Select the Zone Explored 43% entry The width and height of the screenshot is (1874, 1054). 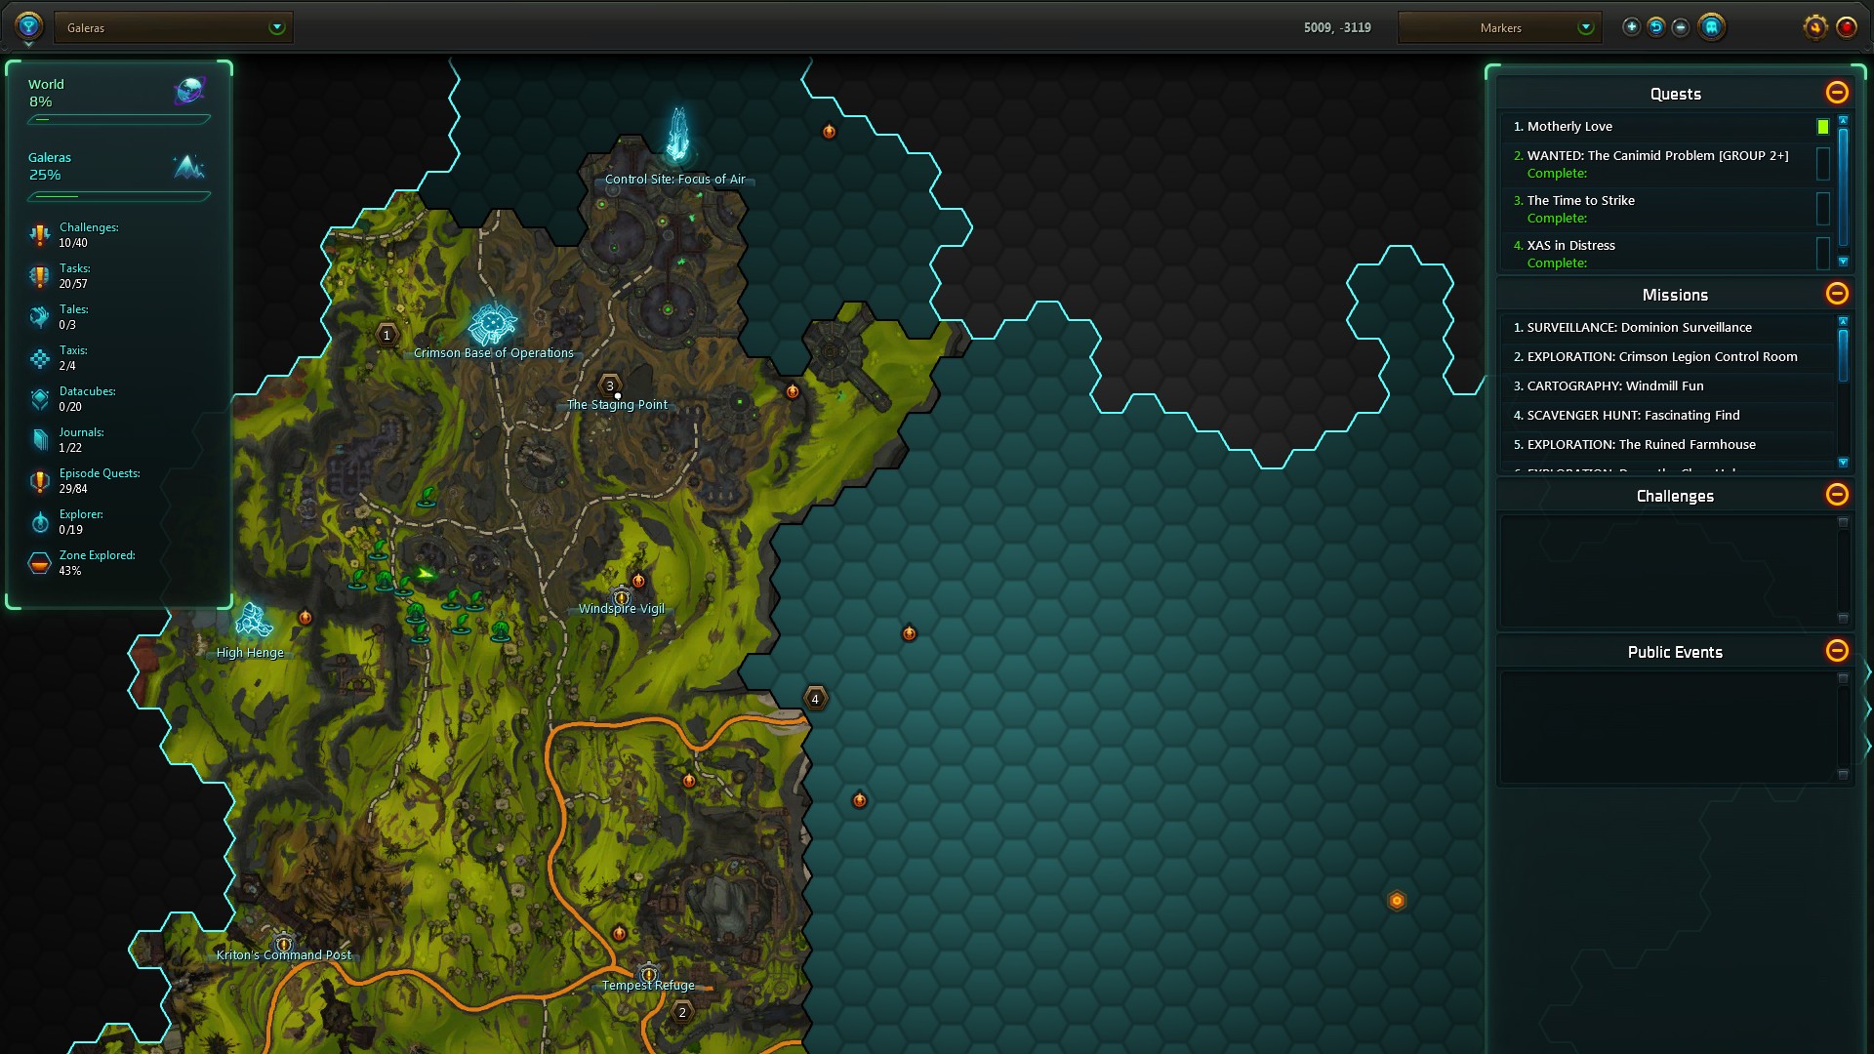(97, 563)
